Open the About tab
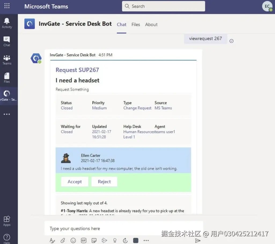The width and height of the screenshot is (275, 244). (x=151, y=24)
